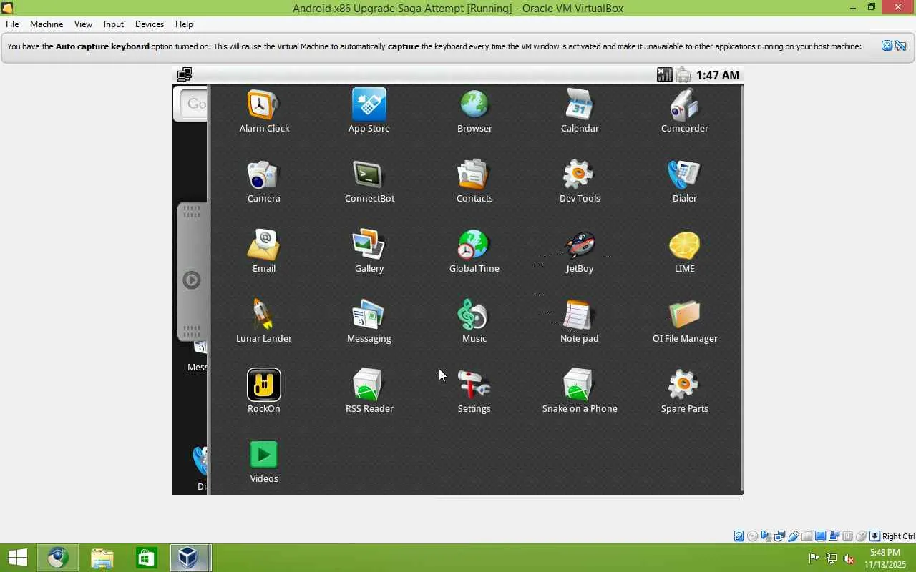Open the Windows Start button

click(x=17, y=558)
